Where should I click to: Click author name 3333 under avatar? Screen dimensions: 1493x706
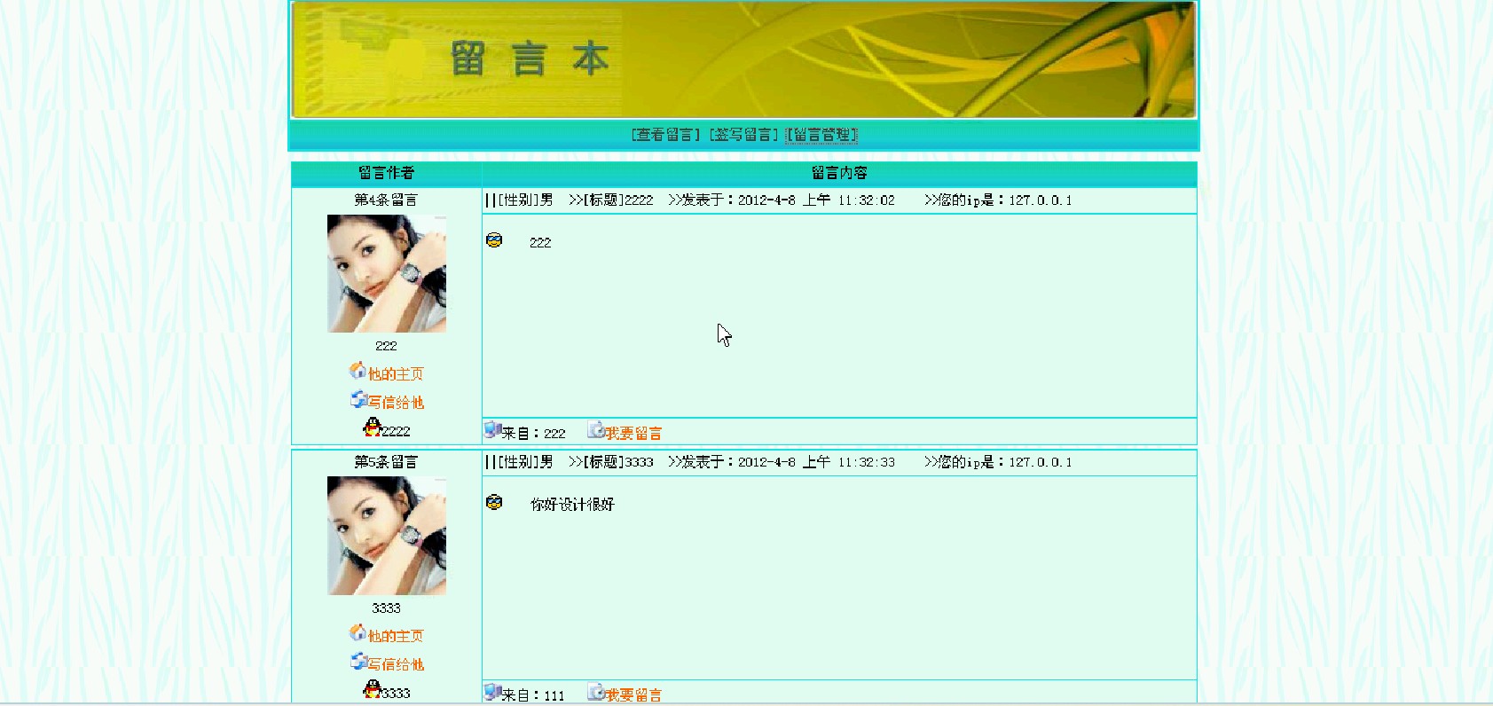pyautogui.click(x=386, y=608)
